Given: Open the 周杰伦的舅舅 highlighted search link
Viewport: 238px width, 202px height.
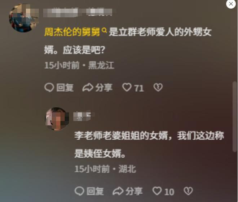Looking at the screenshot, I should (x=72, y=32).
